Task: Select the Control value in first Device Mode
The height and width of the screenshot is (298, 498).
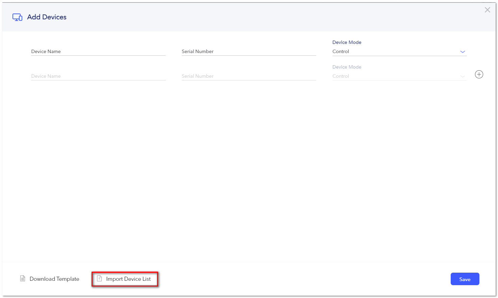Action: coord(341,51)
